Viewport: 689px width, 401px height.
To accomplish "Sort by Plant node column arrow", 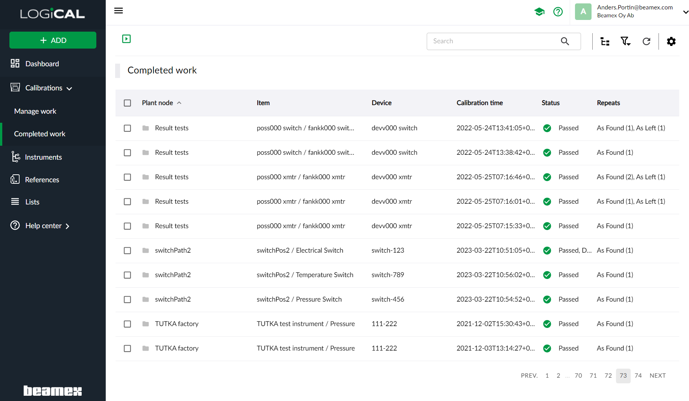I will tap(179, 103).
